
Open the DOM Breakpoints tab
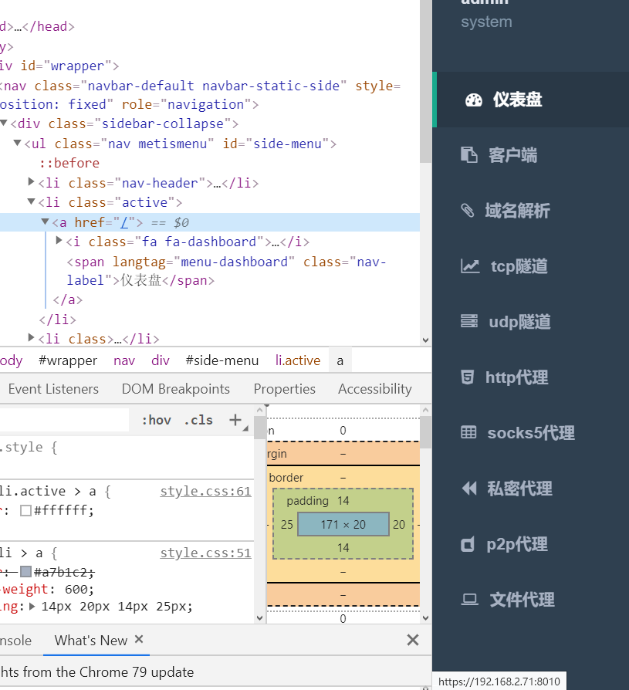[175, 388]
